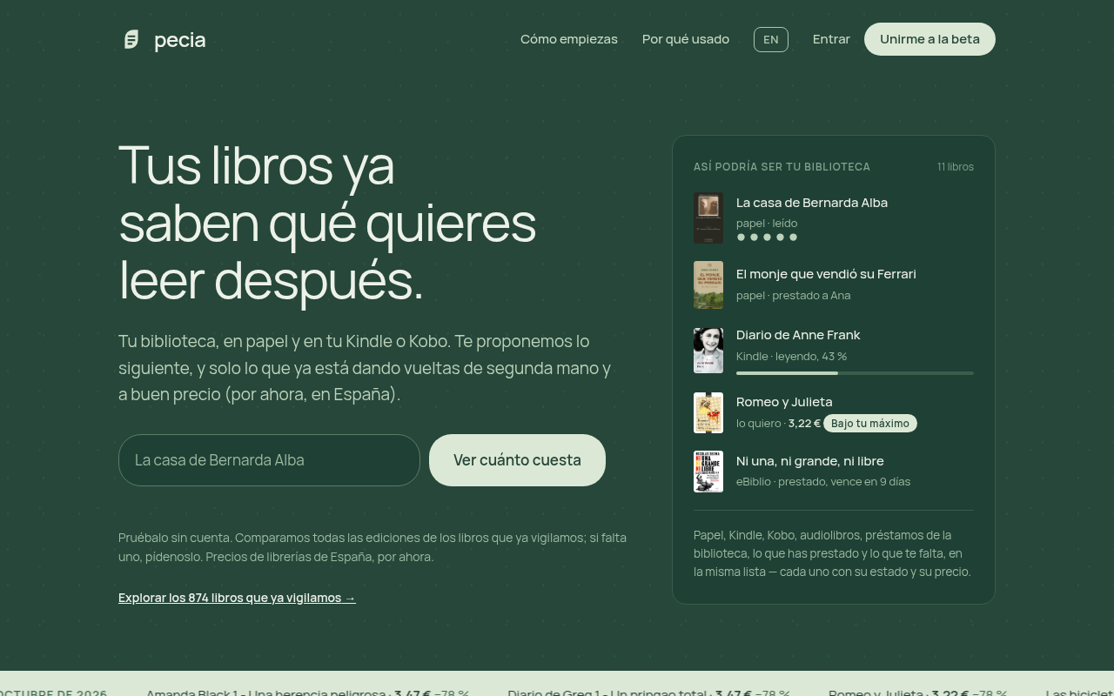The width and height of the screenshot is (1114, 696).
Task: Open the Romeo y Julieta cover thumbnail
Action: tap(708, 412)
